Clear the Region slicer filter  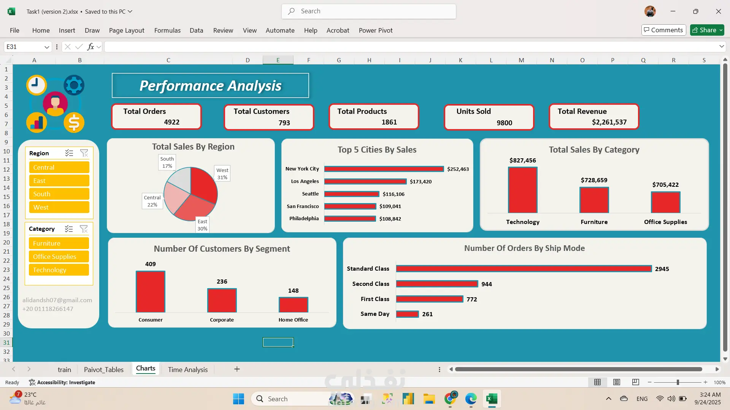(x=84, y=153)
